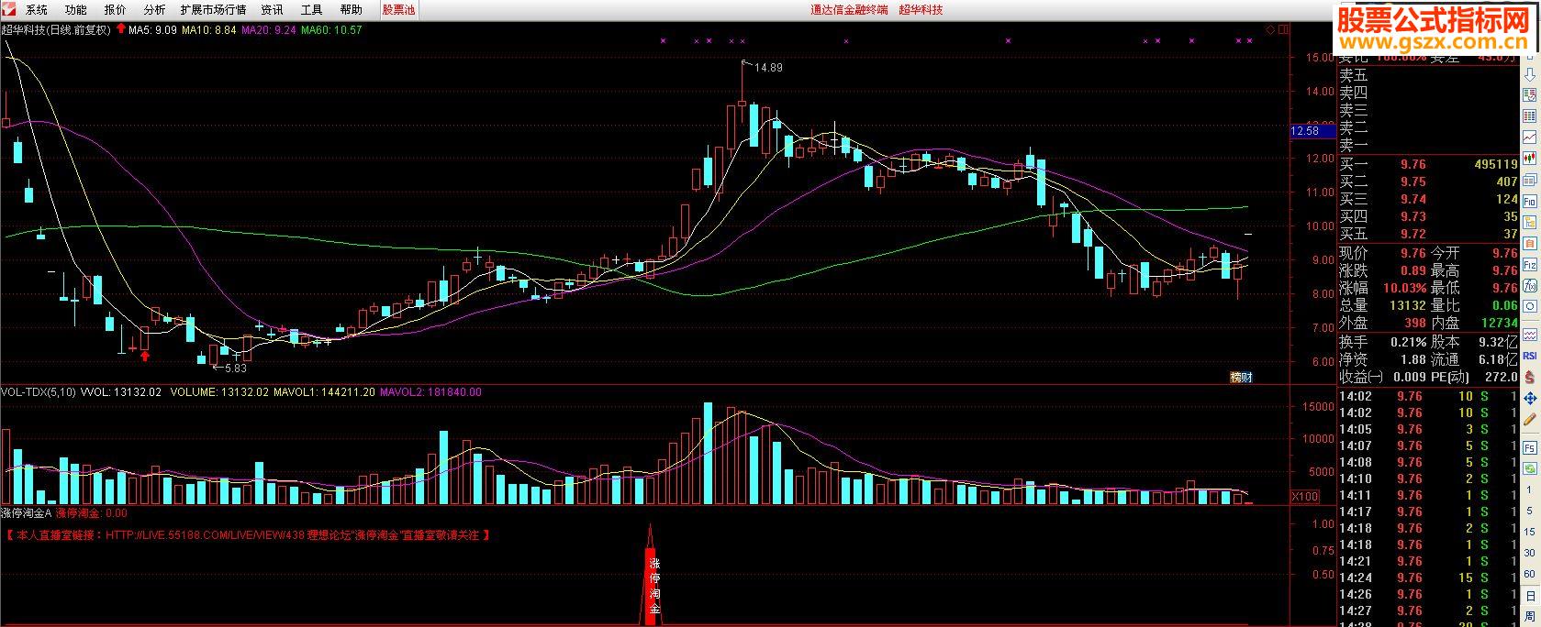Click the 超华科技(日线,前复权) chart title

pyautogui.click(x=56, y=29)
